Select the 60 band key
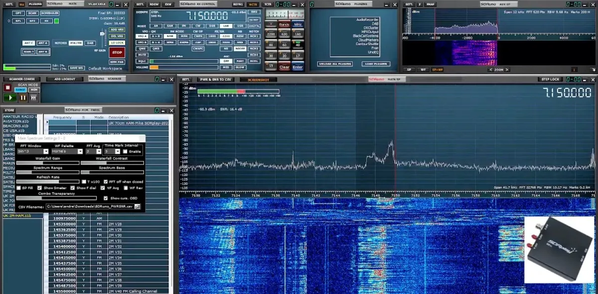The width and height of the screenshot is (598, 294). (x=284, y=45)
